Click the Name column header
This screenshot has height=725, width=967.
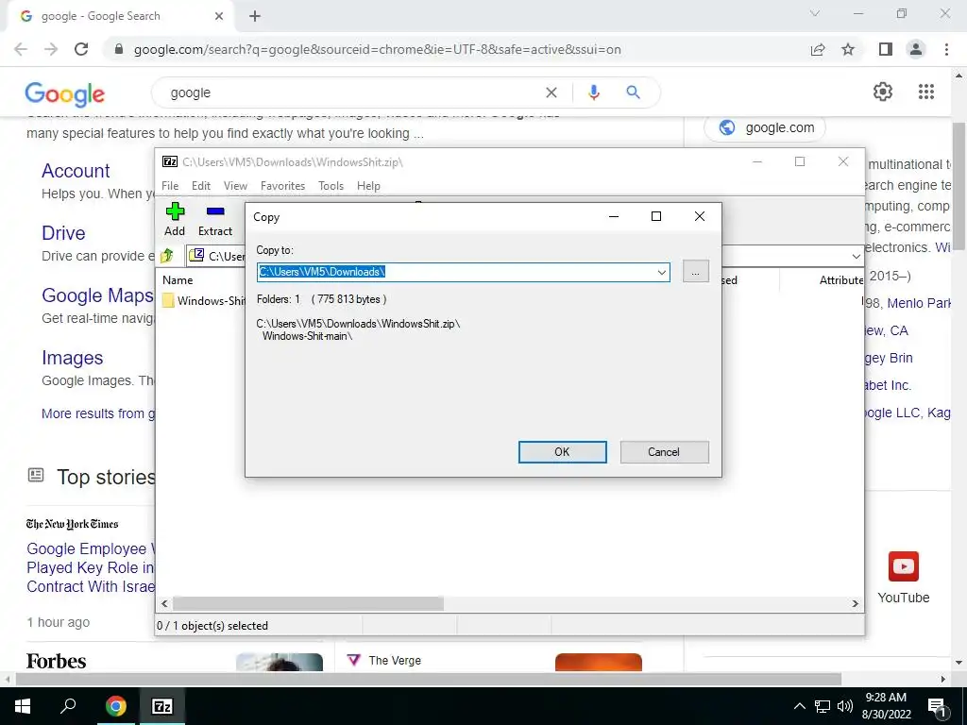(x=178, y=279)
